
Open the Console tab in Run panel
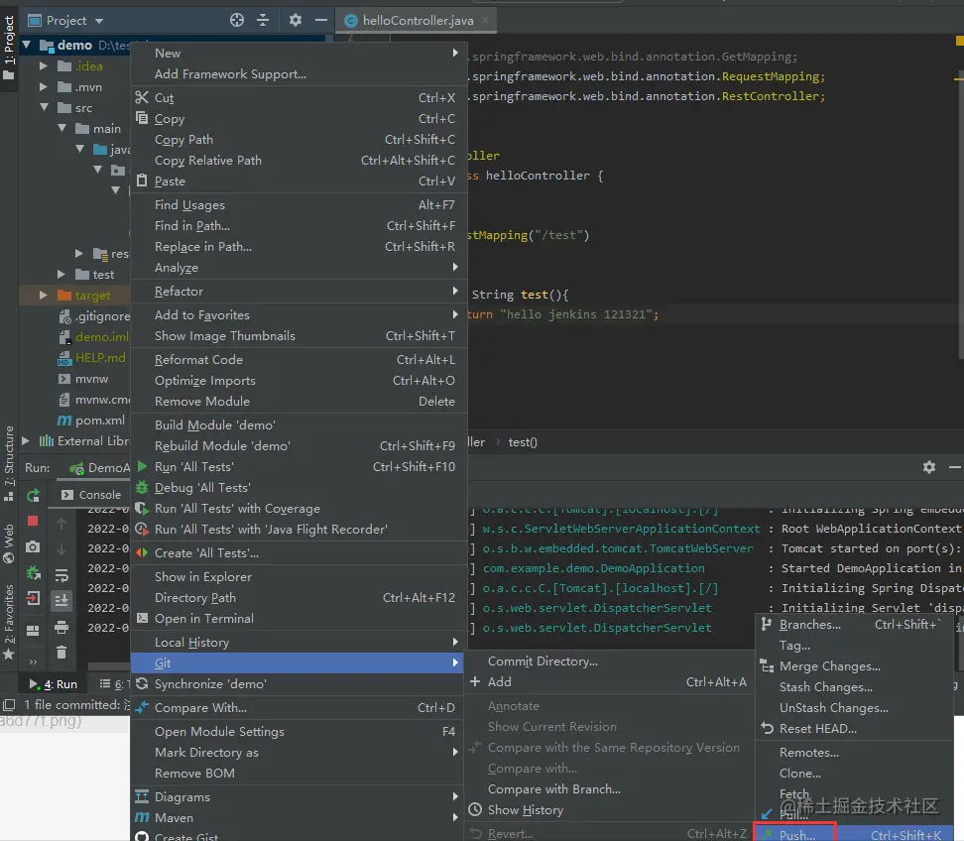[91, 495]
